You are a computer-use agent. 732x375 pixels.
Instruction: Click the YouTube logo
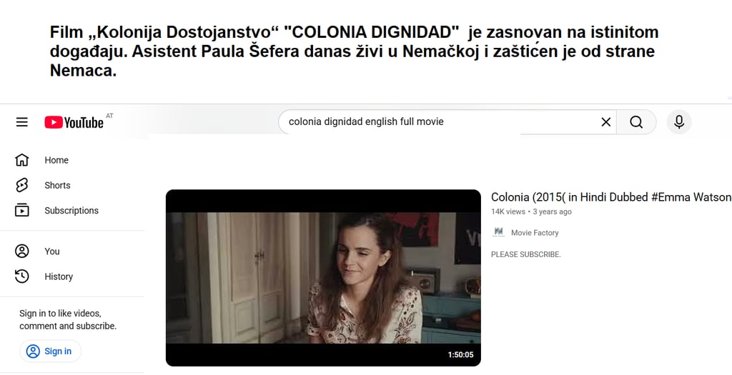pyautogui.click(x=74, y=123)
